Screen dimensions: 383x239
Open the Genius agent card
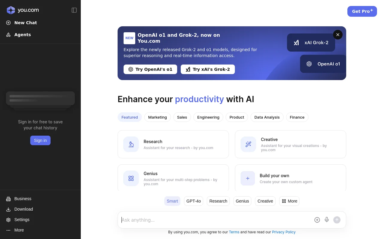point(173,178)
